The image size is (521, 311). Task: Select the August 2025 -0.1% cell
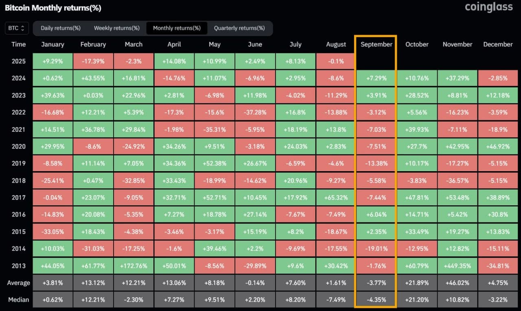tap(336, 61)
